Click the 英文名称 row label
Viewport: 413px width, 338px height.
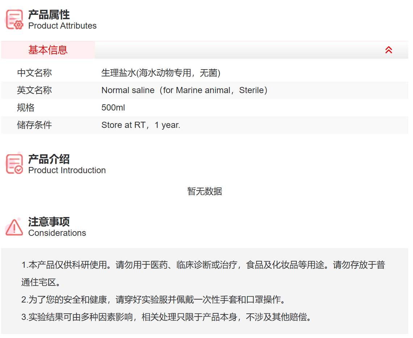(x=34, y=90)
